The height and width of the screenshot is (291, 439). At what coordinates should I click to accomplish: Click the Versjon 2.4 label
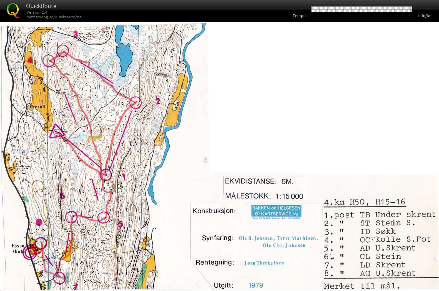coord(37,12)
